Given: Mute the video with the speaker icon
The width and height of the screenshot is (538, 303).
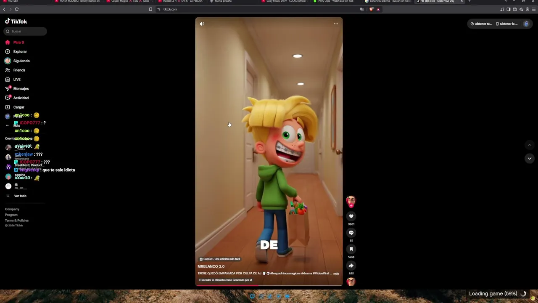Looking at the screenshot, I should 202,24.
